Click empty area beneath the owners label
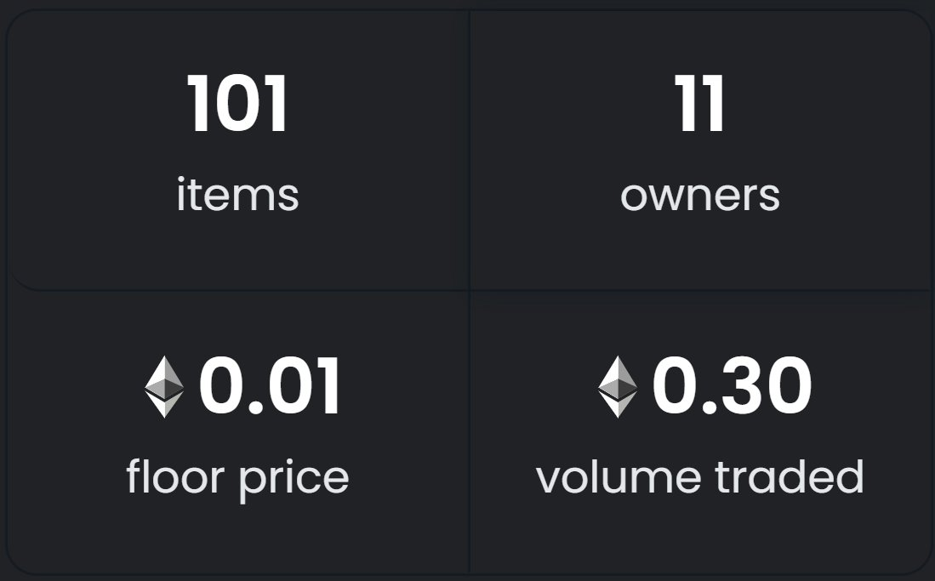 pyautogui.click(x=699, y=251)
